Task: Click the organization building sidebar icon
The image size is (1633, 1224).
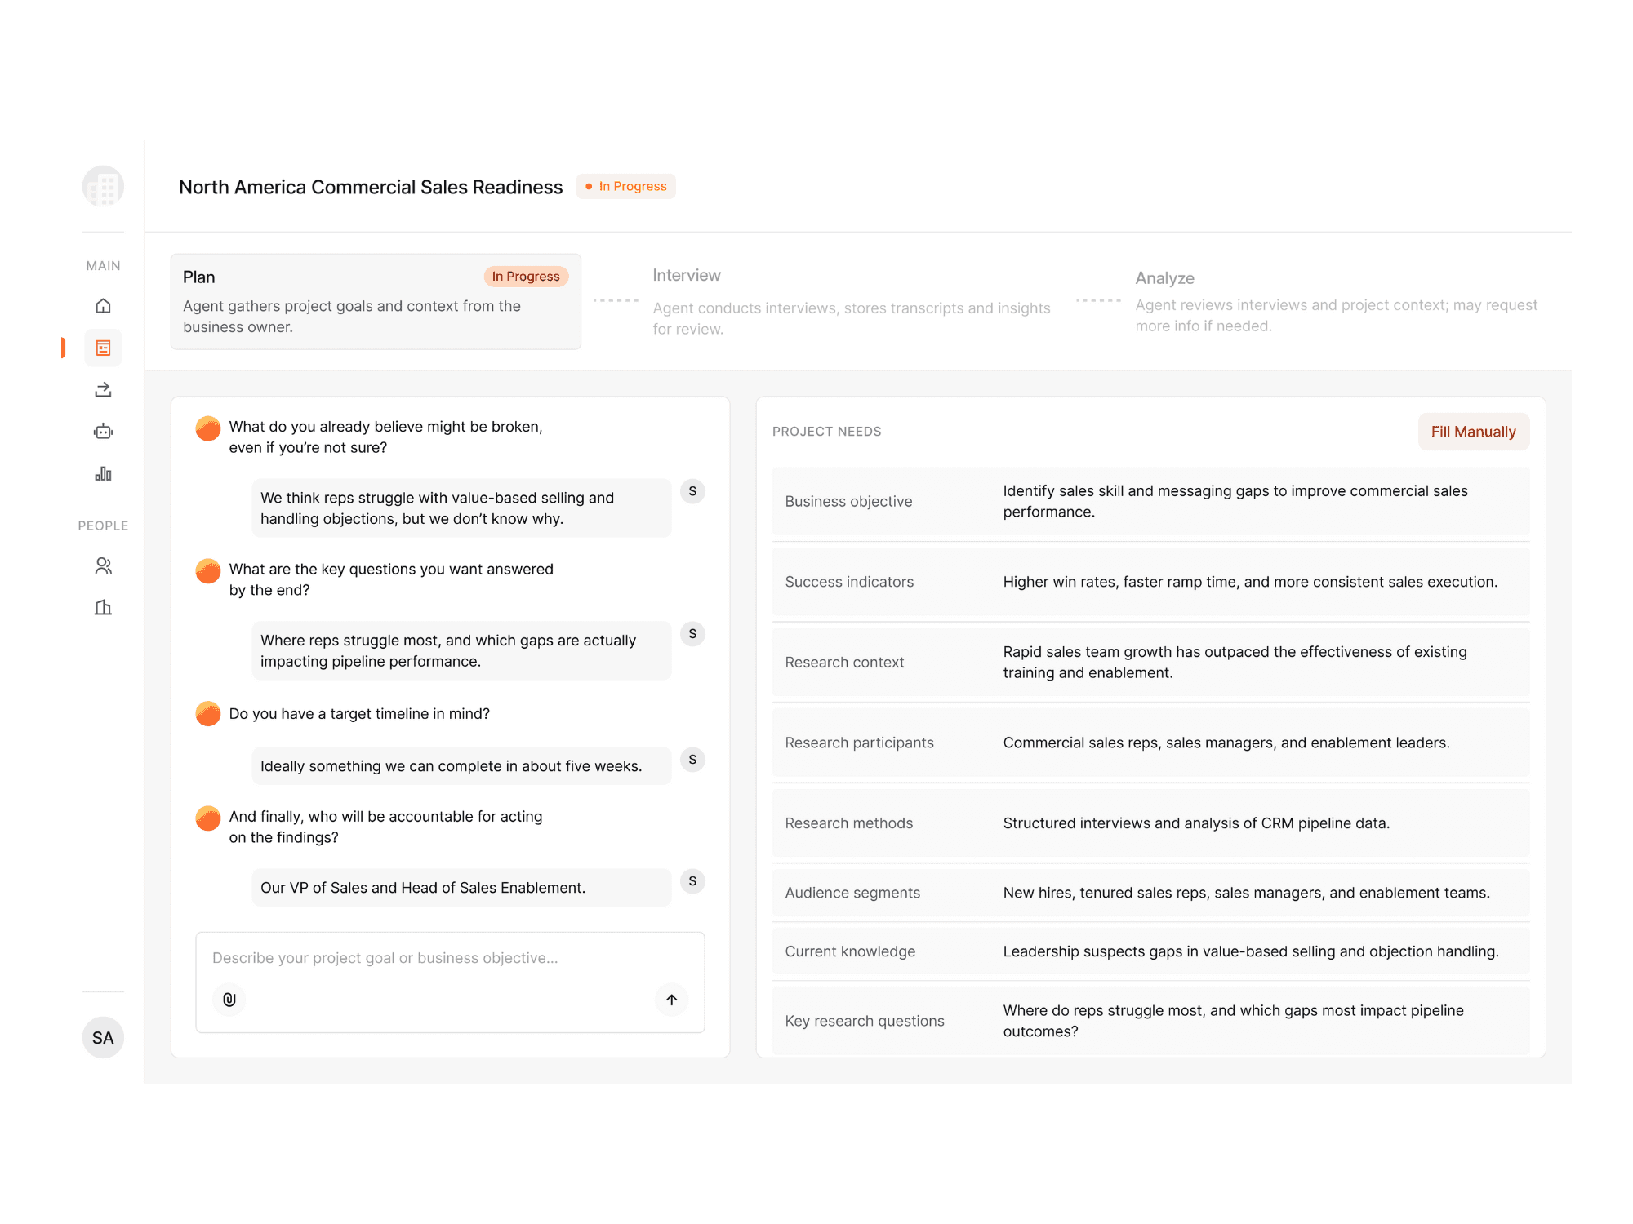Action: click(103, 607)
